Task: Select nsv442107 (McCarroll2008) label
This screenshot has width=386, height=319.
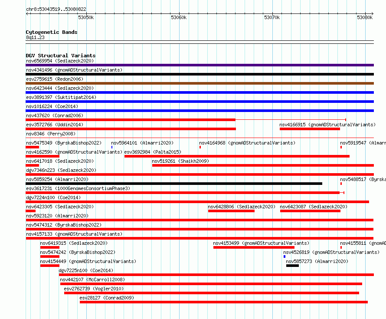Action: click(92, 280)
